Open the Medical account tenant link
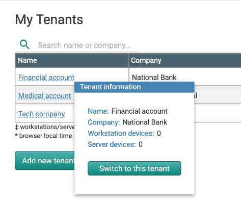 click(45, 96)
